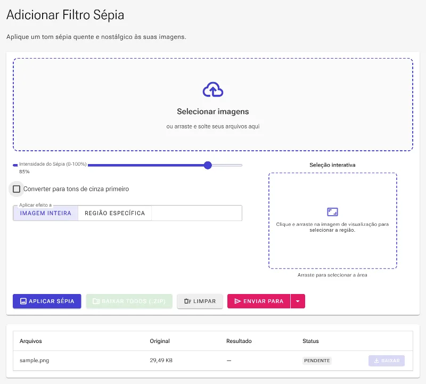Click the Original column header

click(x=160, y=341)
